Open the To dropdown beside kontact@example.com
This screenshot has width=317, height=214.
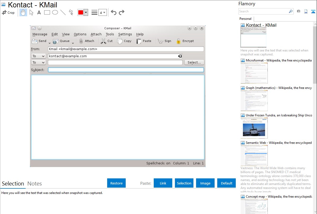tap(38, 56)
